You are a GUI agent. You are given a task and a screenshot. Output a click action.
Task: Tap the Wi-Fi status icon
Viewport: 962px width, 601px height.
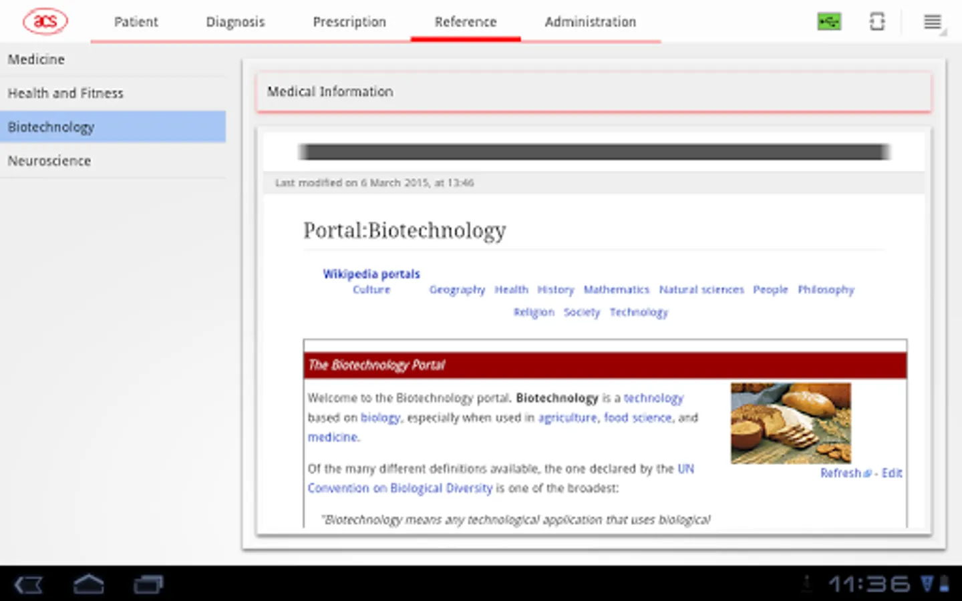click(927, 584)
